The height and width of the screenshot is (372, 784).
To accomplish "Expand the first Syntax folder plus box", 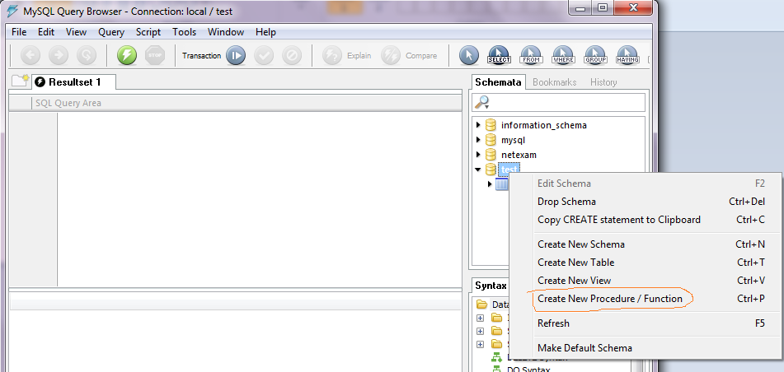I will [480, 318].
